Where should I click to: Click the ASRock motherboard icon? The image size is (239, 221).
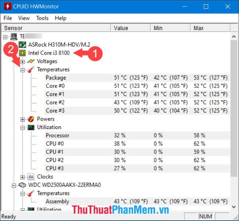coord(22,44)
